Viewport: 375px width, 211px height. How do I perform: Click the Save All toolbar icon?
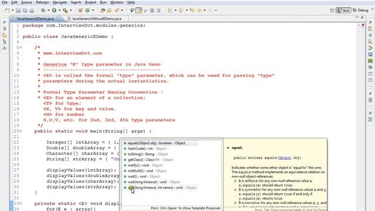click(x=25, y=11)
